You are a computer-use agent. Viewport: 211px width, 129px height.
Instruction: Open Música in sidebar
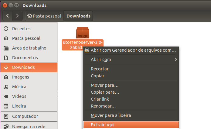(x=29, y=87)
